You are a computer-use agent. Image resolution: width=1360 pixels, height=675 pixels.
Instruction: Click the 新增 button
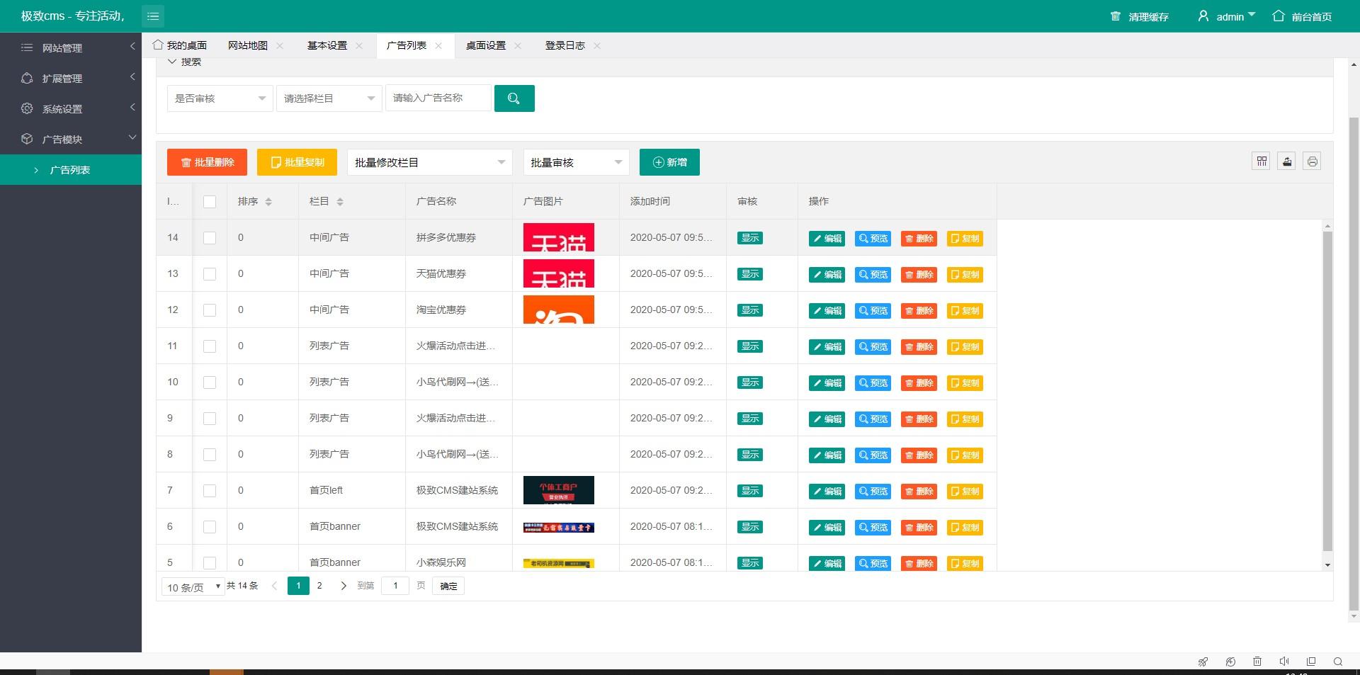point(669,162)
